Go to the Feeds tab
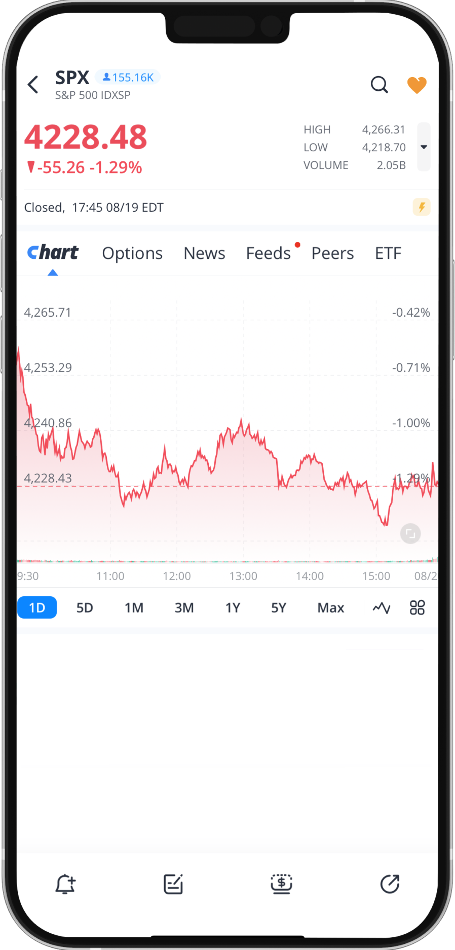The height and width of the screenshot is (950, 455). click(269, 253)
